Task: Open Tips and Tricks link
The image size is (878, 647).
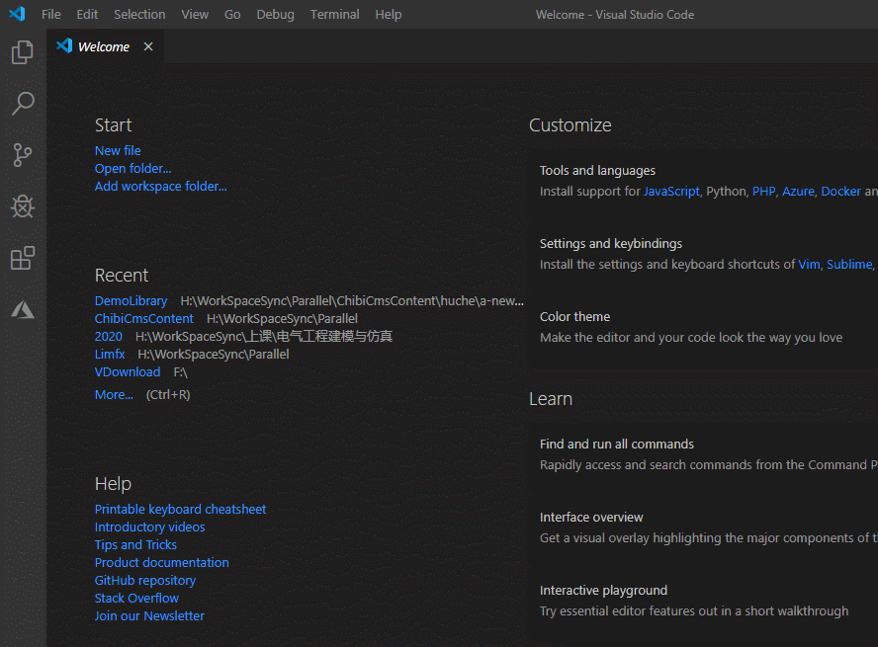Action: [x=135, y=545]
